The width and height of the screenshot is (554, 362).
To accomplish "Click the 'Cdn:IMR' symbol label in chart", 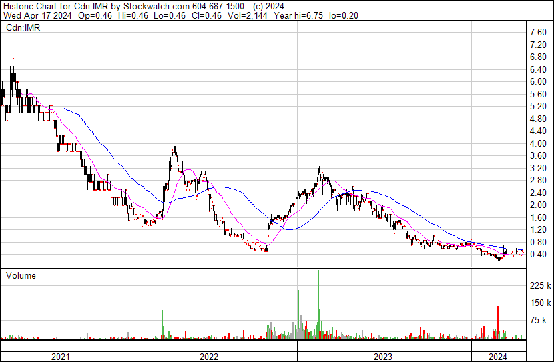I will [x=23, y=27].
